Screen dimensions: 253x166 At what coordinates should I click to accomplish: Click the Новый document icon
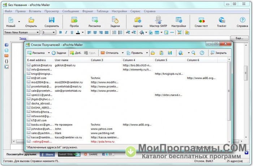(10, 20)
